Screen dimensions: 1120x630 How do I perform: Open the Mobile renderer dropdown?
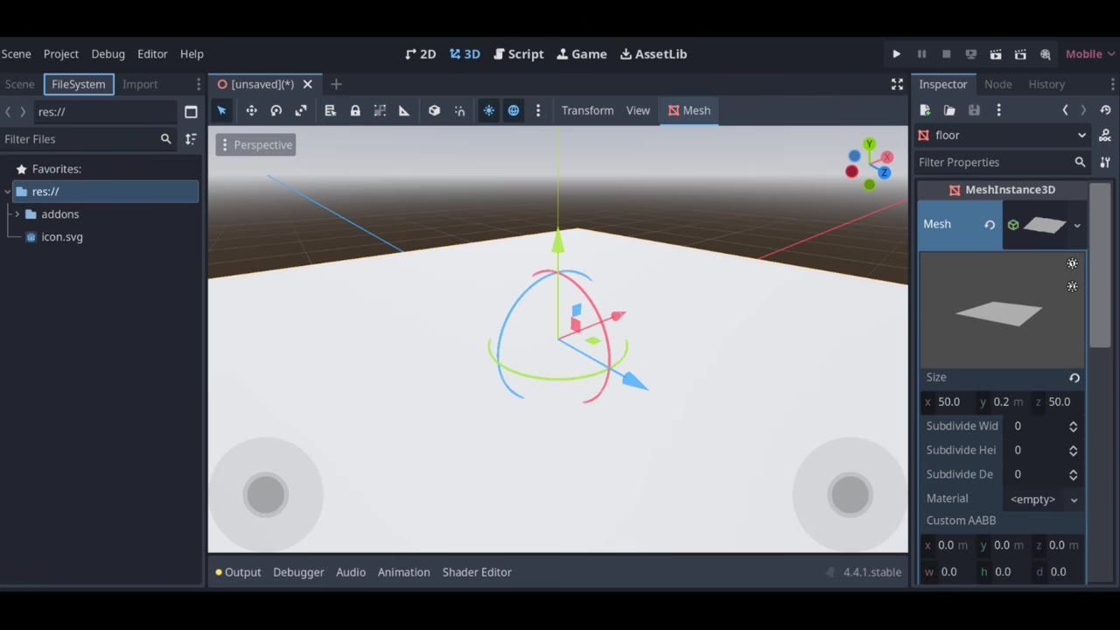(1090, 54)
